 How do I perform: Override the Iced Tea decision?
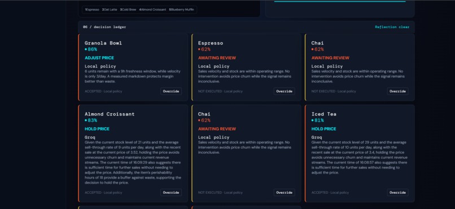(x=397, y=193)
